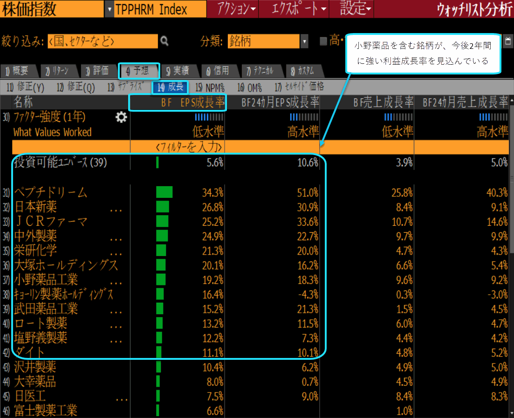Select the OM% sub-tab

tap(249, 87)
